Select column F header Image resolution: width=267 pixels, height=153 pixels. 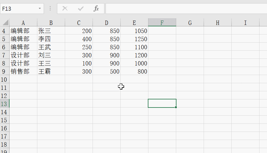162,23
